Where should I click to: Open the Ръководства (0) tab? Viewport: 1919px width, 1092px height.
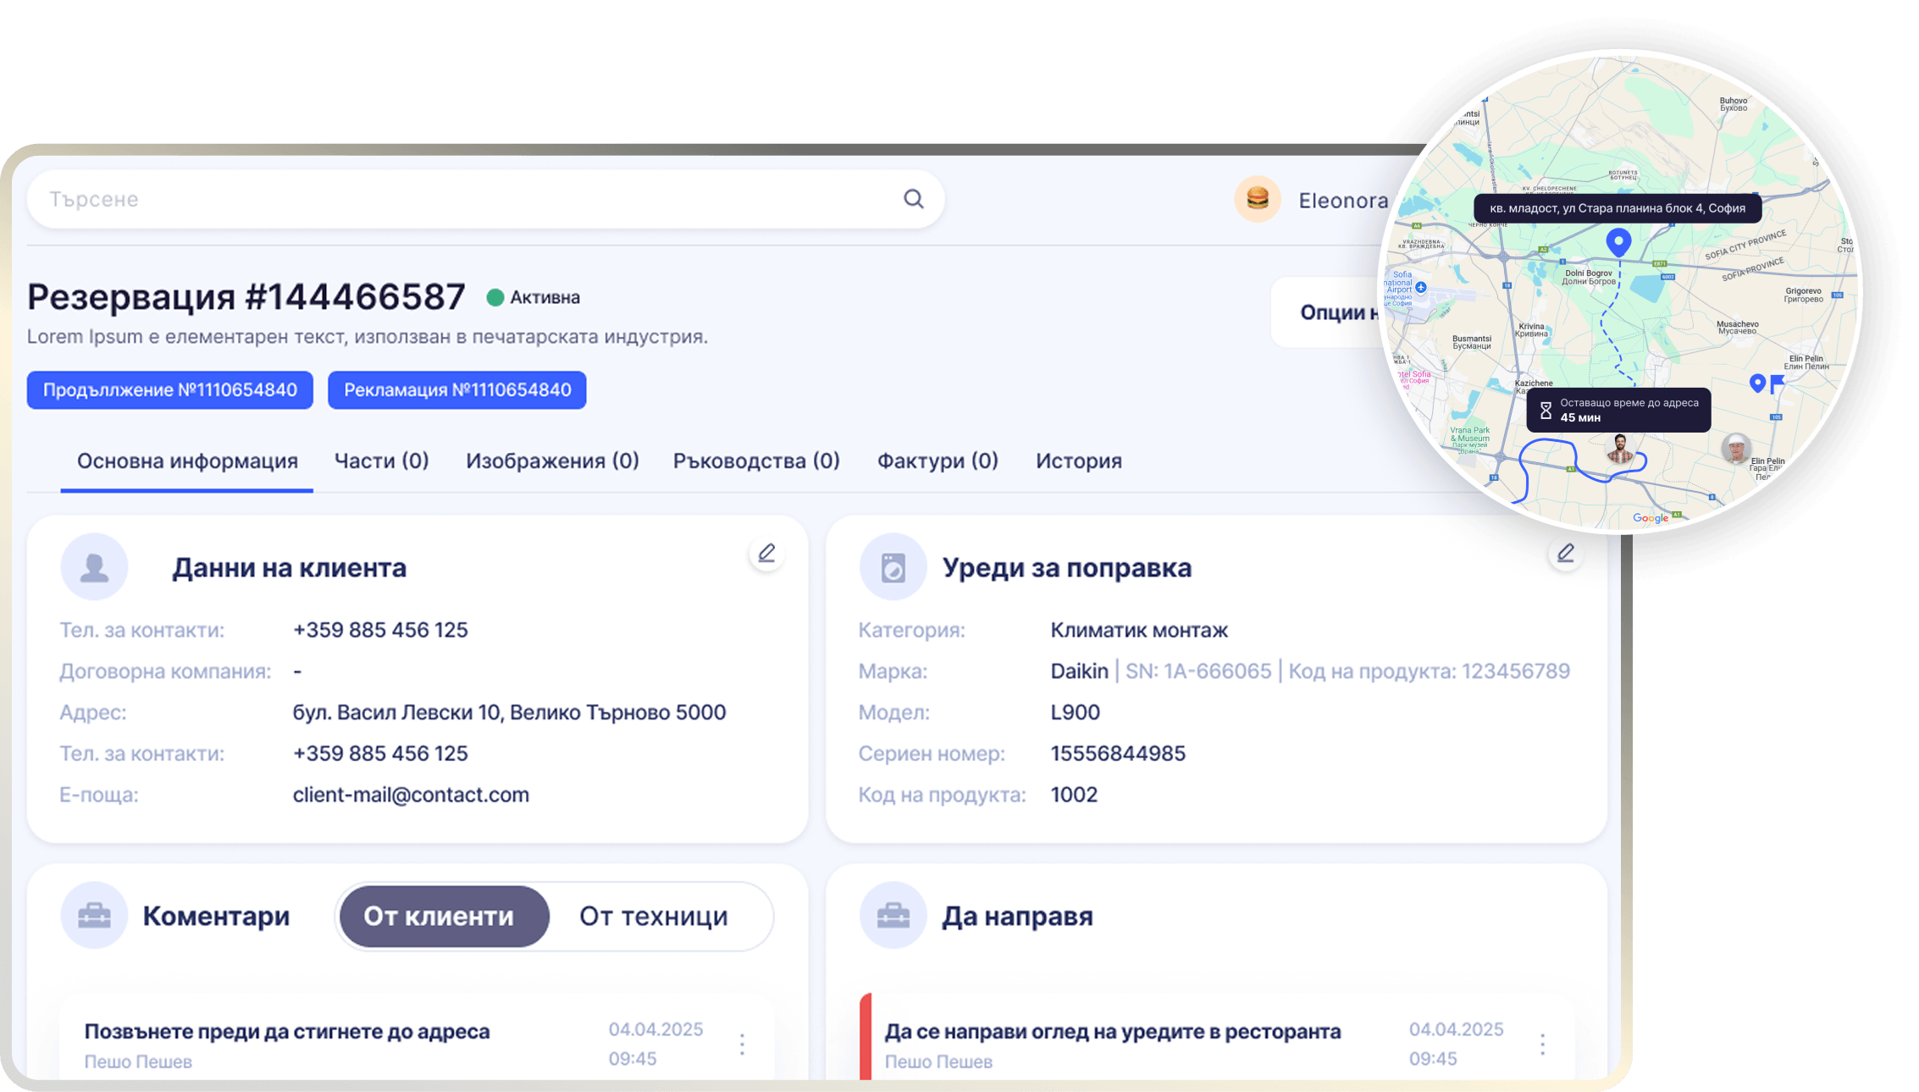click(756, 461)
